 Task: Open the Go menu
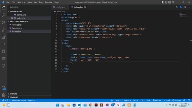coord(35,2)
